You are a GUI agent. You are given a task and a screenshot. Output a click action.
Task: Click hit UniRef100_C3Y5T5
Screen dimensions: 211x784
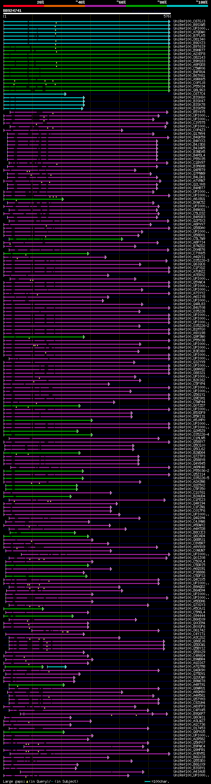[189, 123]
